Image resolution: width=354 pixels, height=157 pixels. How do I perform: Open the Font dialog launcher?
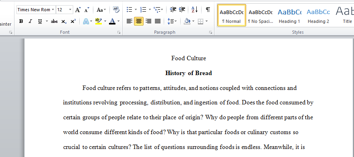coord(119,33)
